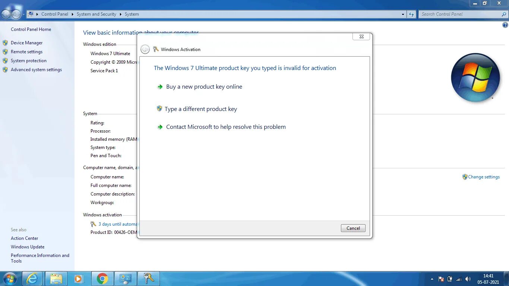
Task: Switch to Windows Activation keys icon on taskbar
Action: click(149, 279)
